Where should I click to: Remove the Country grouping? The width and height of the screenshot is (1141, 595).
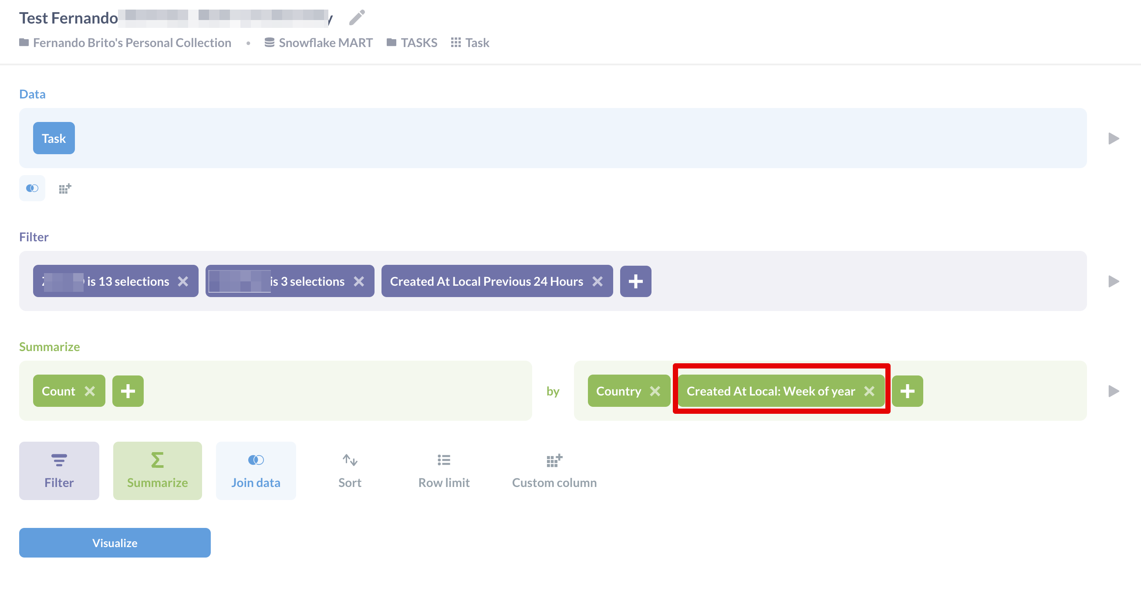point(656,391)
